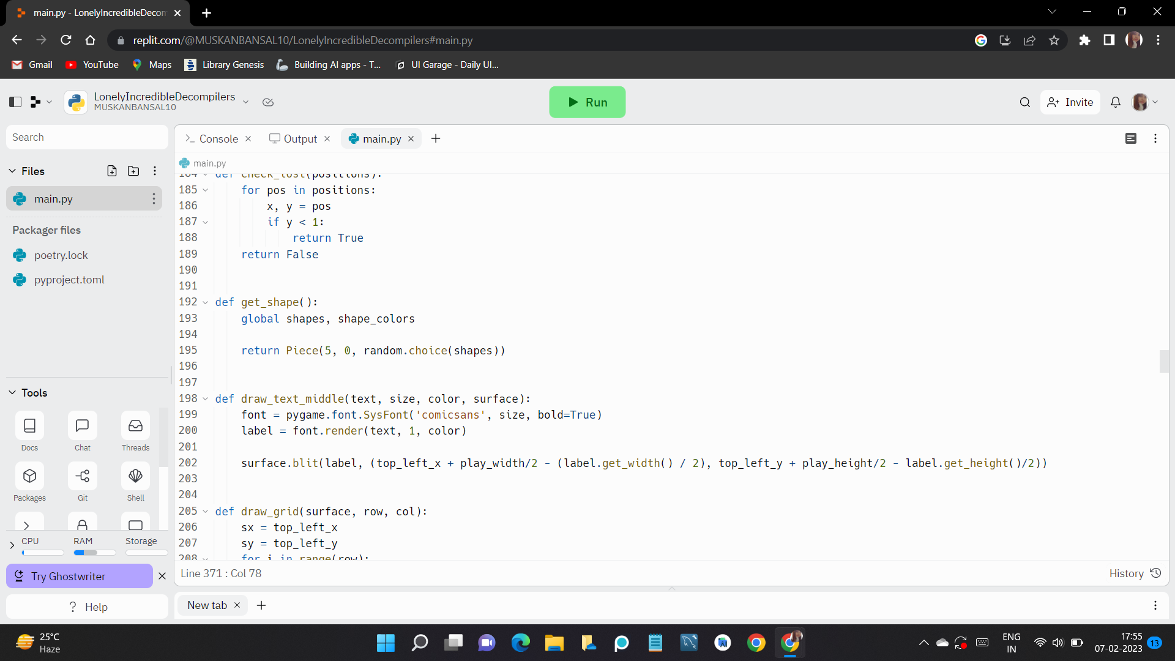Open notifications bell
Screen dimensions: 1175x661
click(1116, 102)
